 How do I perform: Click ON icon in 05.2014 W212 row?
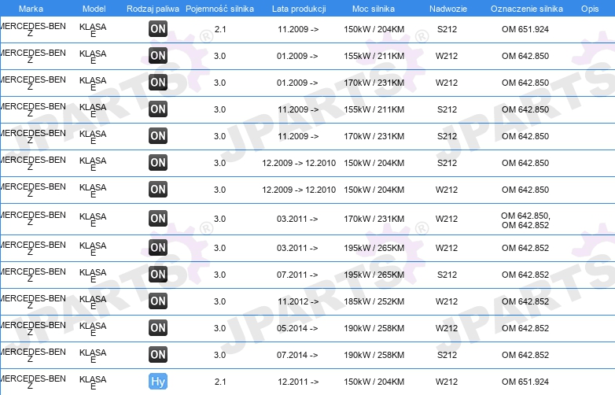click(158, 327)
